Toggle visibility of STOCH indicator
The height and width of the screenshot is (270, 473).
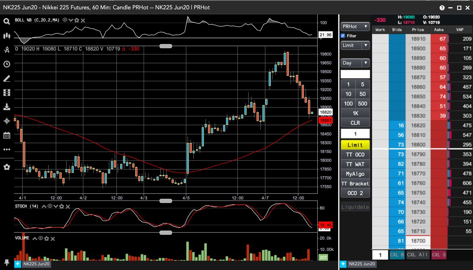[50, 206]
